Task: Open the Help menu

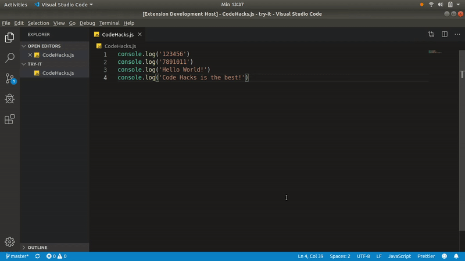Action: (128, 23)
